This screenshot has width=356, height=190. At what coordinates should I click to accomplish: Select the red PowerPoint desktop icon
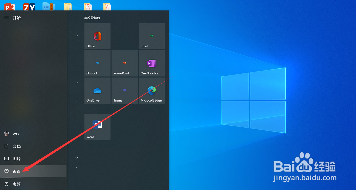(9, 7)
